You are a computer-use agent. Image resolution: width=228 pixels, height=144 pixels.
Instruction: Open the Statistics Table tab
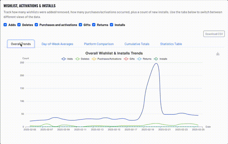coord(171,44)
